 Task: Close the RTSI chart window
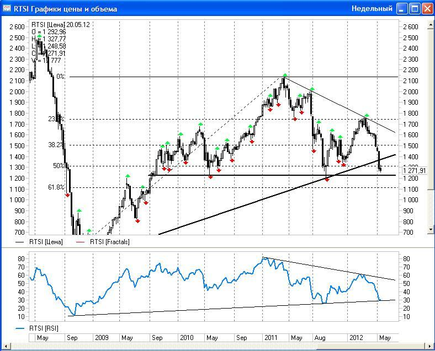(427, 9)
